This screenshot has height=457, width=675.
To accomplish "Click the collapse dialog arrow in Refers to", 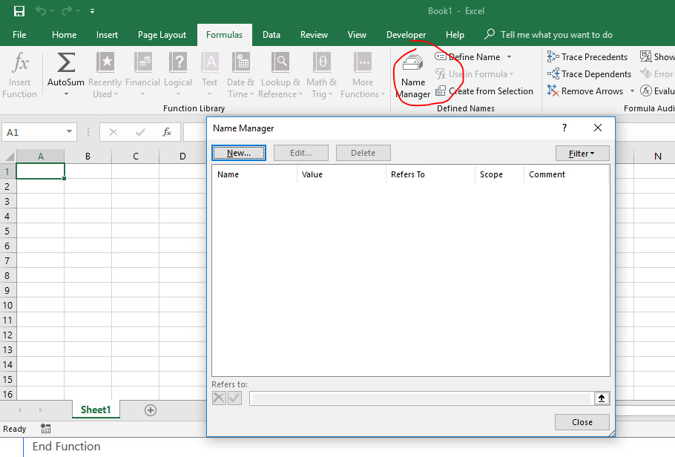I will click(x=602, y=398).
